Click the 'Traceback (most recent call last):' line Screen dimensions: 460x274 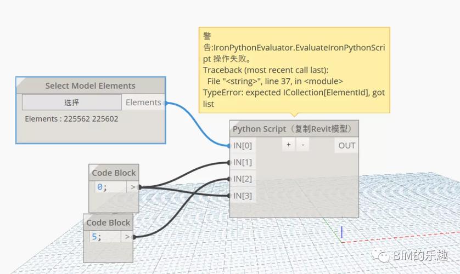click(x=266, y=70)
